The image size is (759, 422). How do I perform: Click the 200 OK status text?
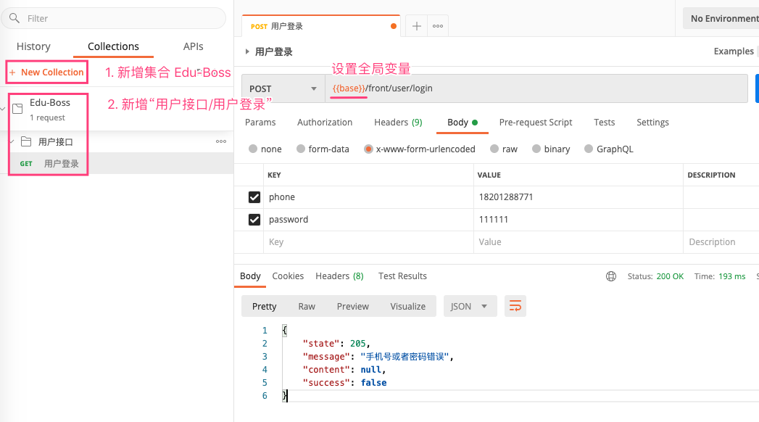pos(670,276)
